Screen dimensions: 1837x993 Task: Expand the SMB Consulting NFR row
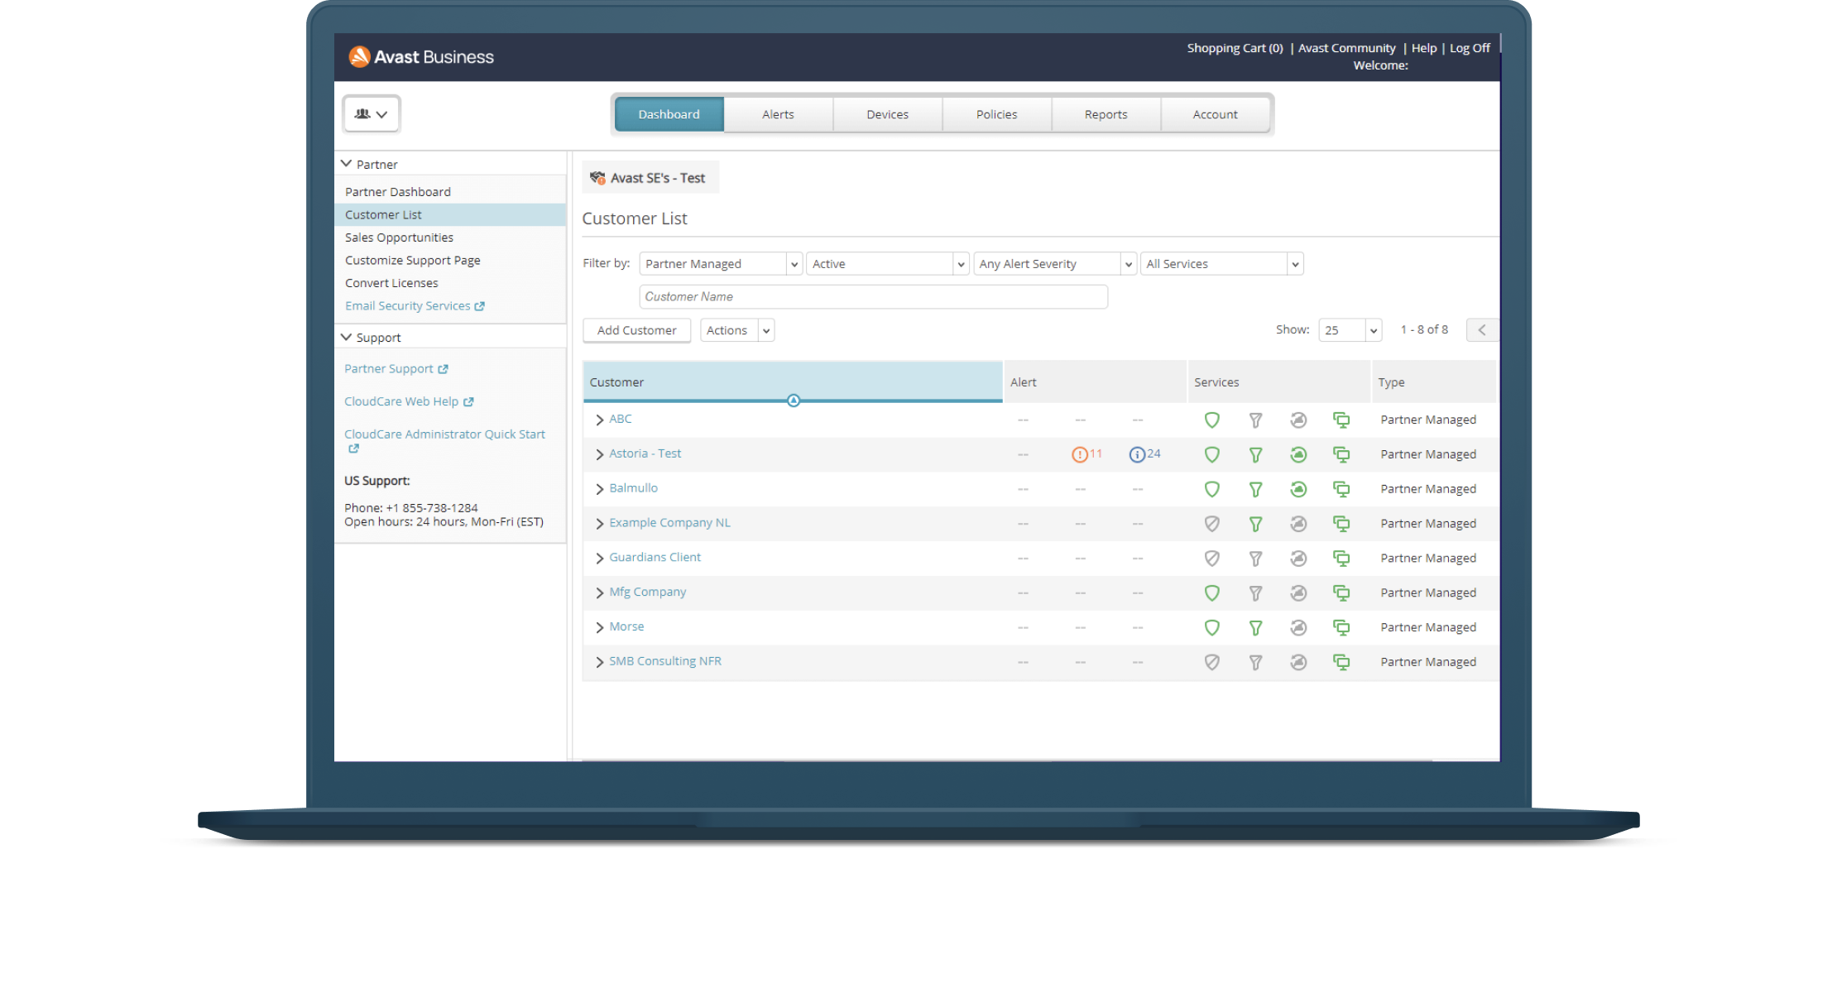pyautogui.click(x=600, y=662)
